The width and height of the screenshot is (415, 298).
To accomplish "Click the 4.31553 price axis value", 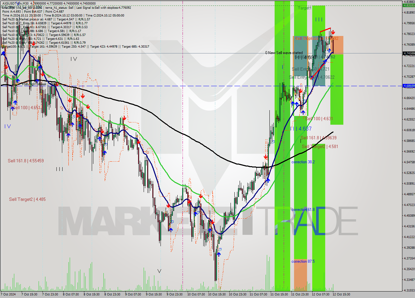I will pyautogui.click(x=409, y=290).
